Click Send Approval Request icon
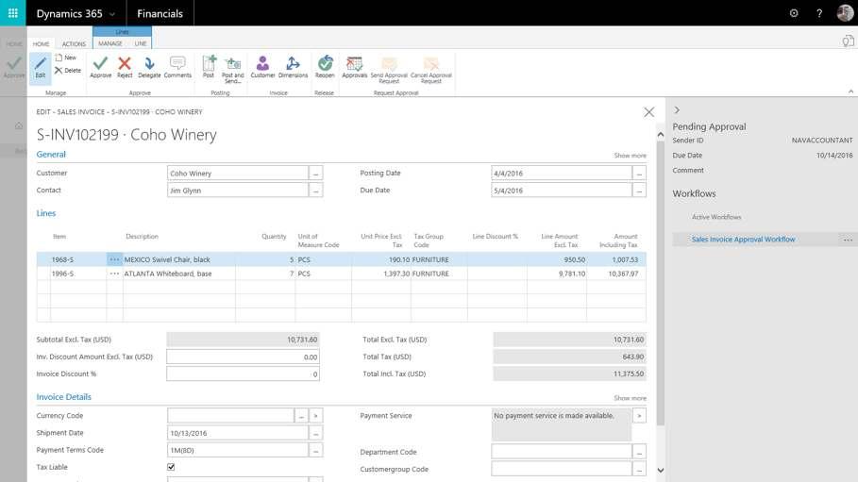The height and width of the screenshot is (482, 858). pyautogui.click(x=389, y=70)
